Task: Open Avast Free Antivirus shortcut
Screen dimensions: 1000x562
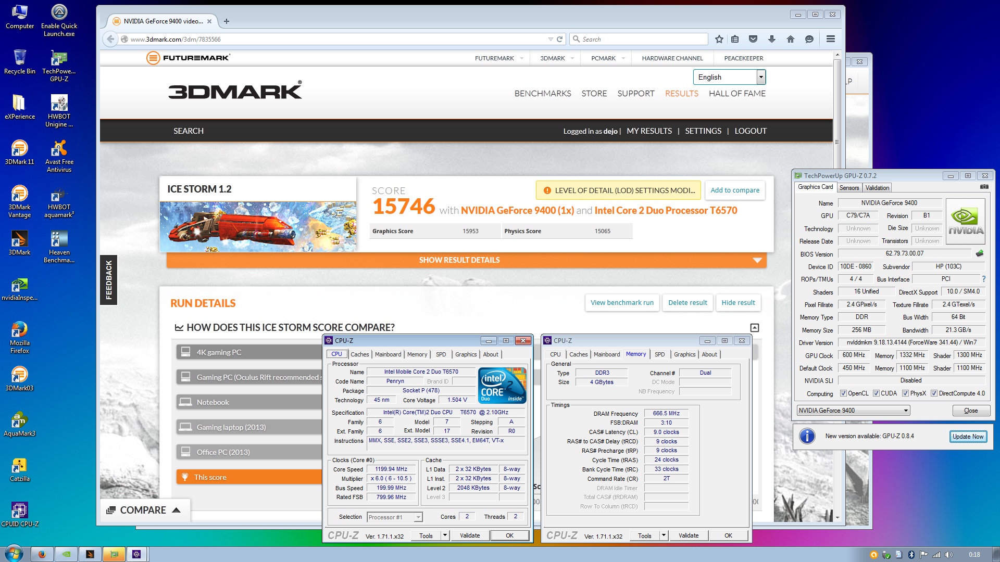Action: [x=59, y=156]
